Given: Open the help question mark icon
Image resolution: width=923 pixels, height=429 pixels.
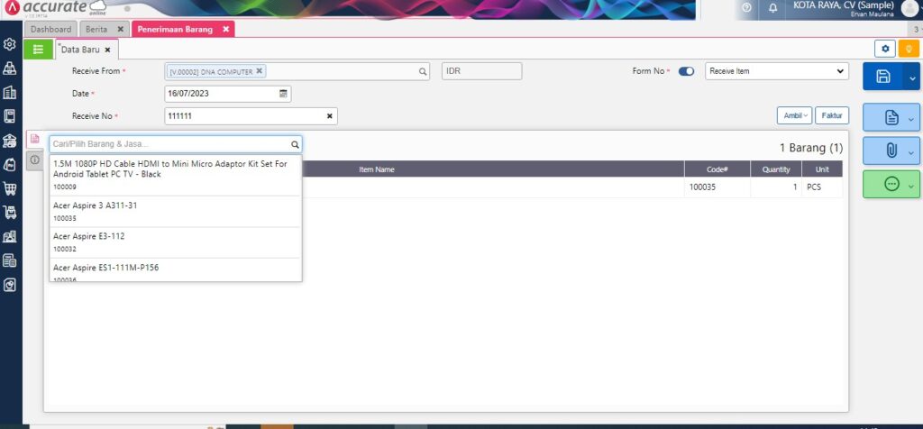Looking at the screenshot, I should click(747, 7).
